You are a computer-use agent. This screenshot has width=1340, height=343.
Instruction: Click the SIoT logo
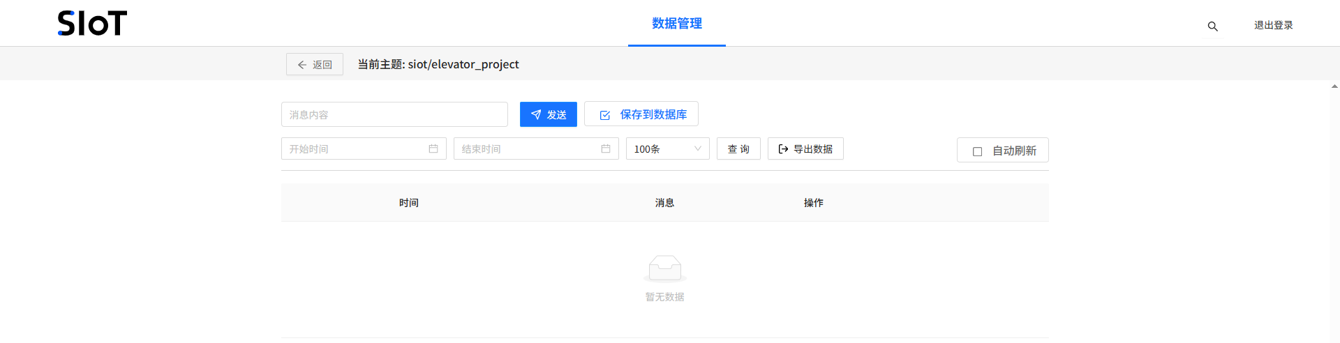[92, 24]
